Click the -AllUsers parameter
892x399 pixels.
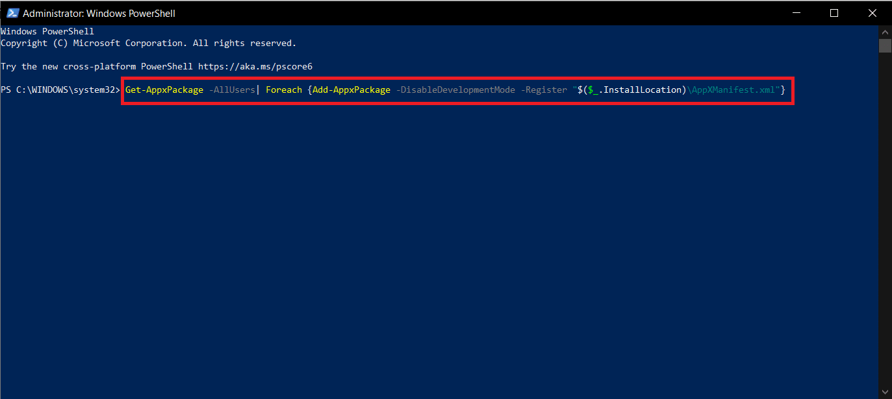pos(233,90)
